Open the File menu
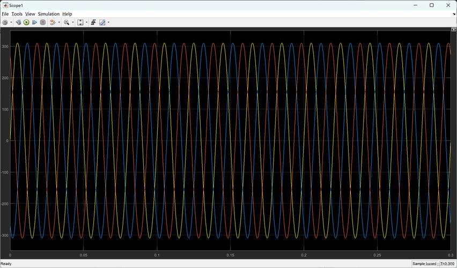Viewport: 457px width, 268px height. coord(5,14)
